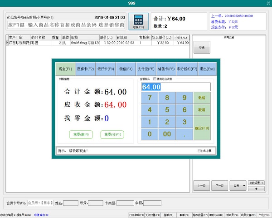The image size is (272, 218).
Task: Click the 退格 backspace key
Action: coord(202,98)
